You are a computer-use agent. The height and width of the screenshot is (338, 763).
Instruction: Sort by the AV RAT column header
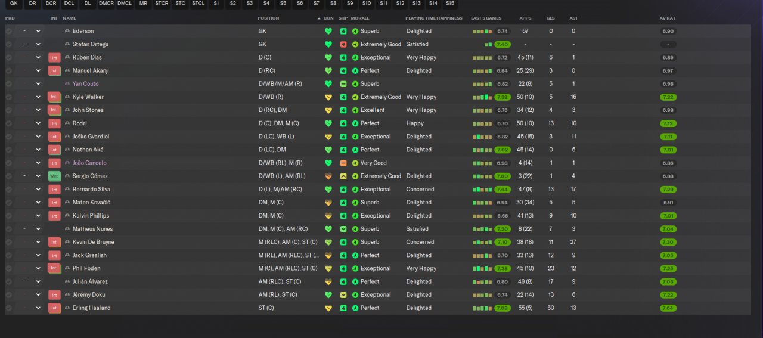coord(667,18)
